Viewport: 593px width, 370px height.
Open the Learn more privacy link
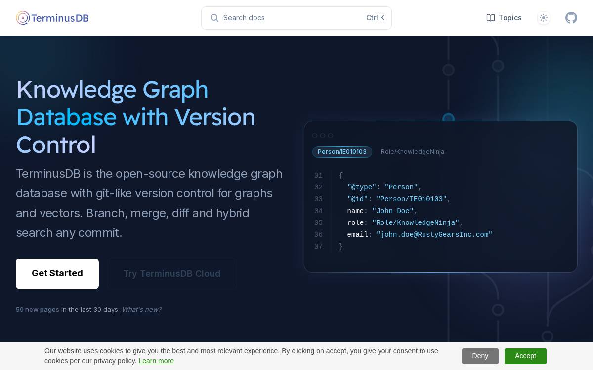pyautogui.click(x=156, y=361)
